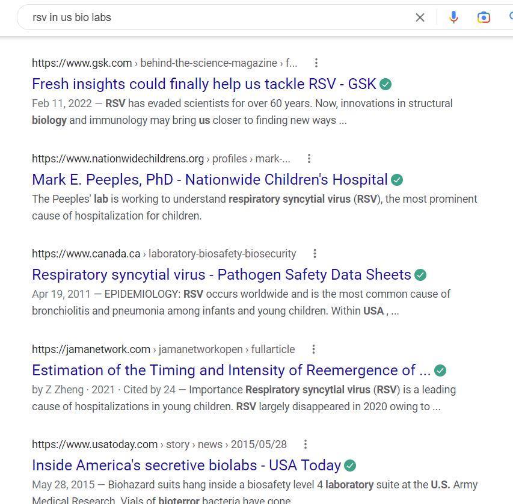Open search by image camera icon

tap(484, 17)
